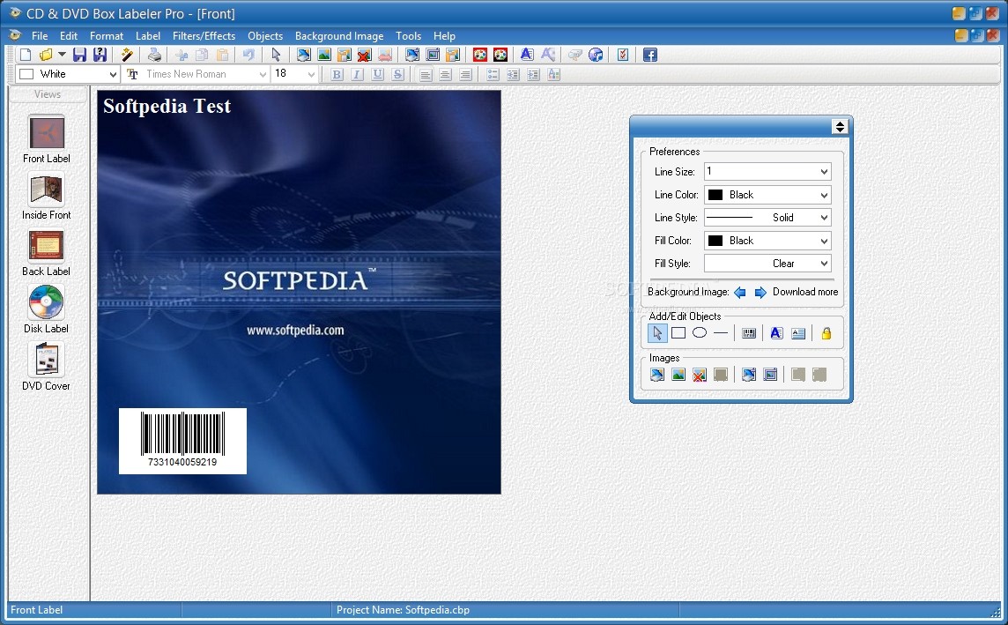This screenshot has width=1008, height=625.
Task: Click the first red color palette icon in toolbar
Action: pos(479,55)
